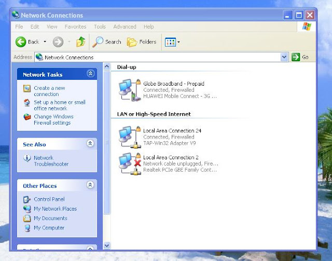Click the task pane vertical scrollbar thumb
332x261 pixels.
pyautogui.click(x=107, y=142)
